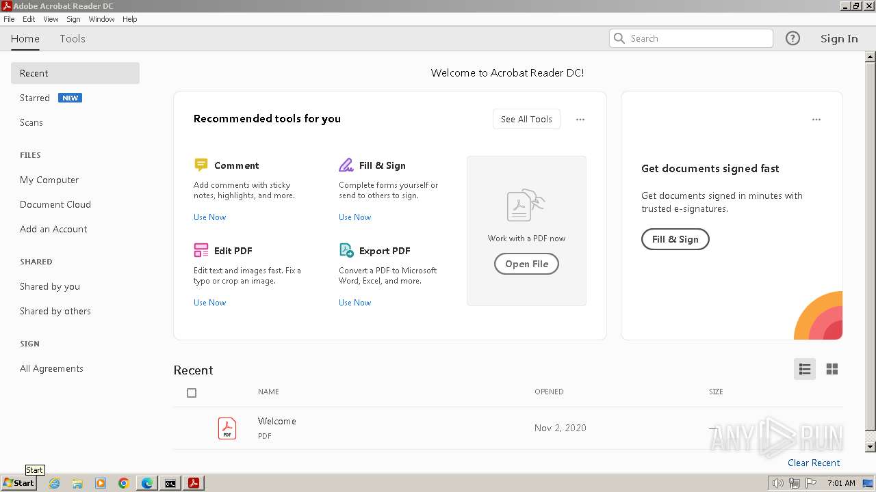Open the Window menu
Image resolution: width=876 pixels, height=492 pixels.
coord(101,19)
